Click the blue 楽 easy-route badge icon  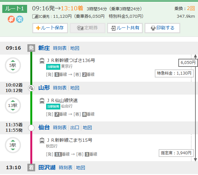20,19
